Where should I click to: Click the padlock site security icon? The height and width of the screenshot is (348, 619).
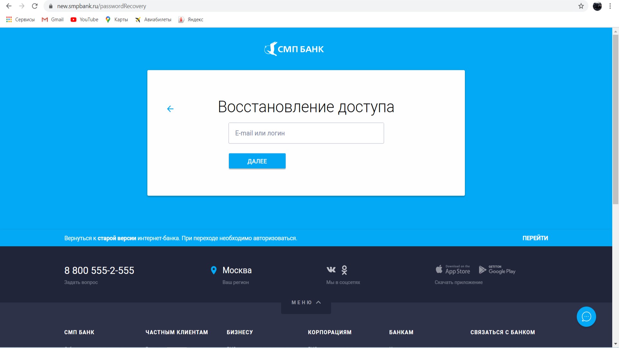(51, 6)
